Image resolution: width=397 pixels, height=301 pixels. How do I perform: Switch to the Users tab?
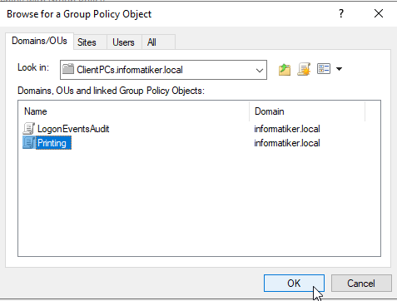(123, 42)
